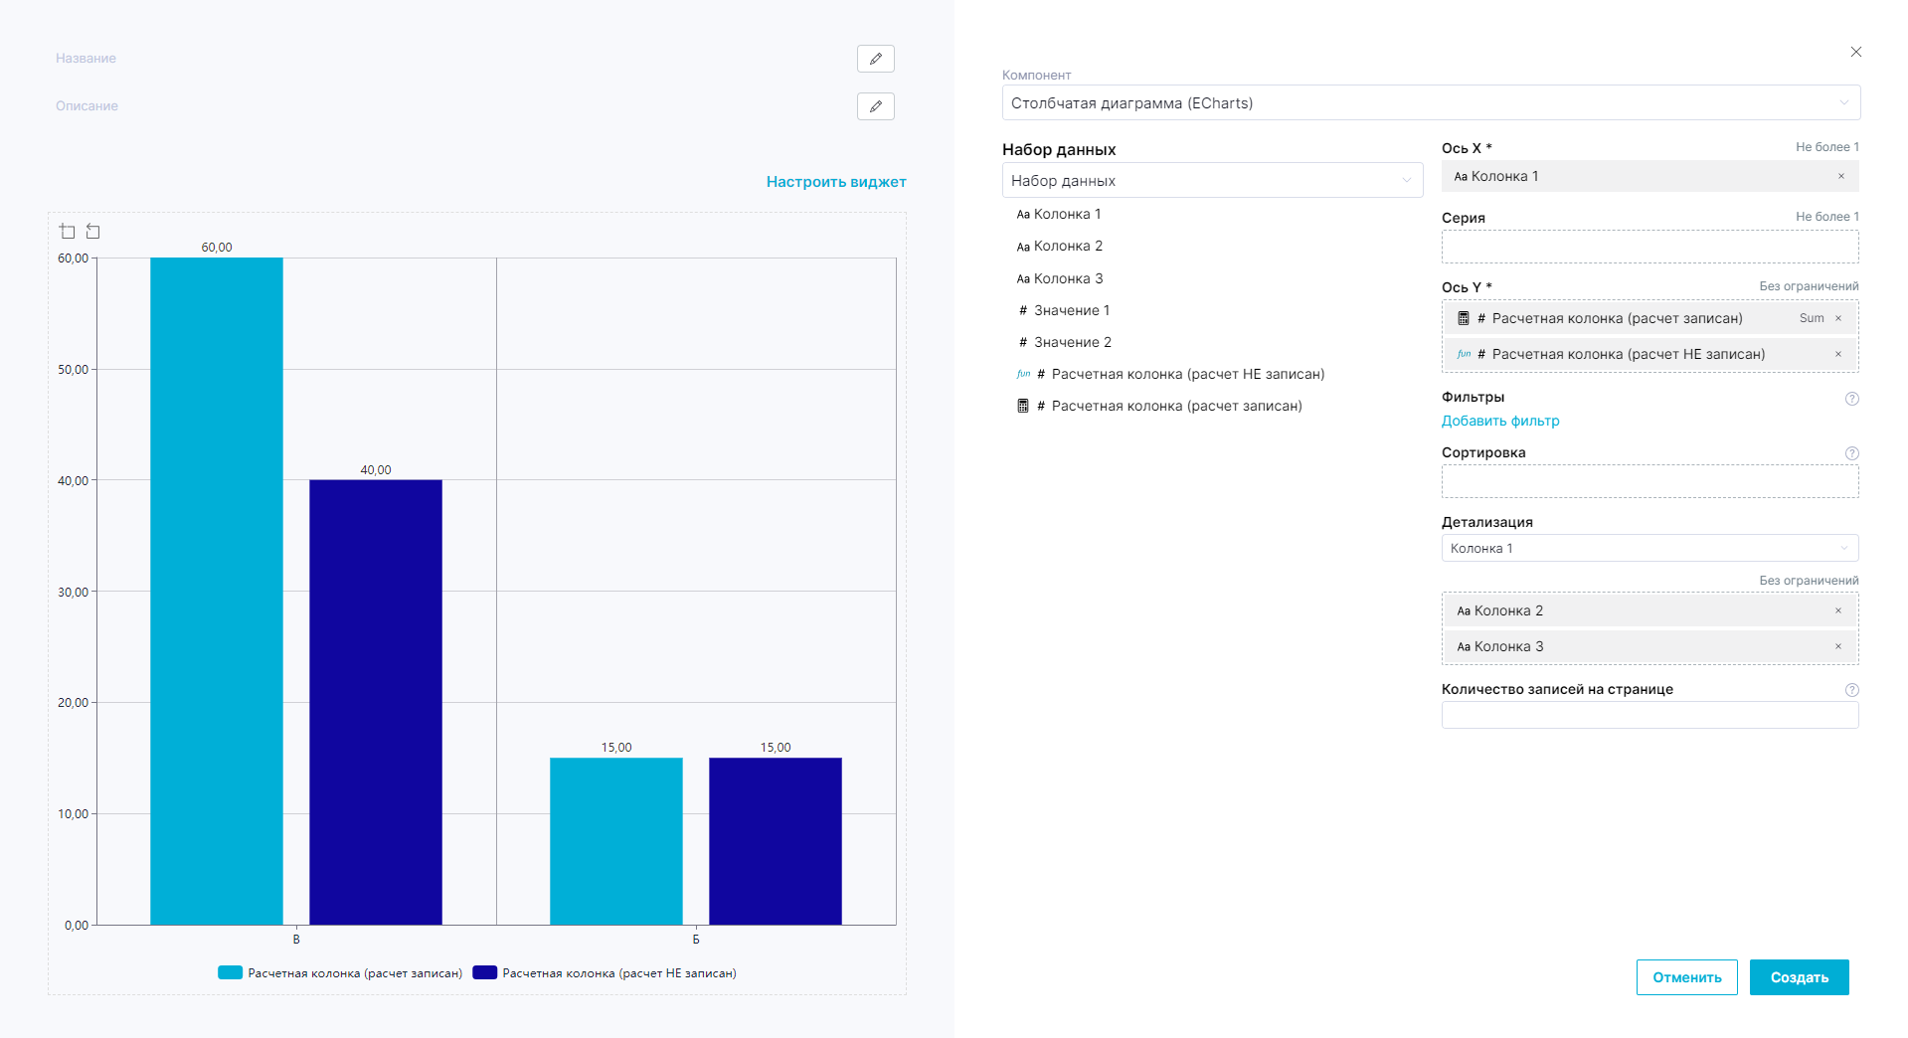Image resolution: width=1908 pixels, height=1038 pixels.
Task: Select Значение 1 in dataset field list
Action: click(1071, 311)
